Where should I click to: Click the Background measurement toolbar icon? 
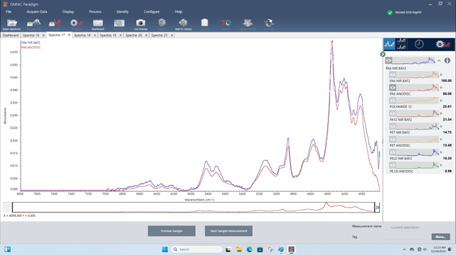tap(33, 24)
